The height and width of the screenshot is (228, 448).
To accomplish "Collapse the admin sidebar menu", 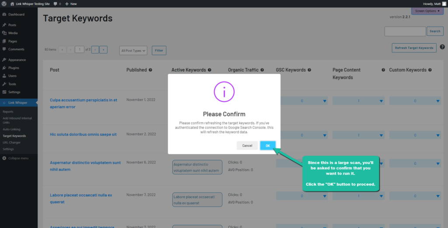I will [15, 158].
